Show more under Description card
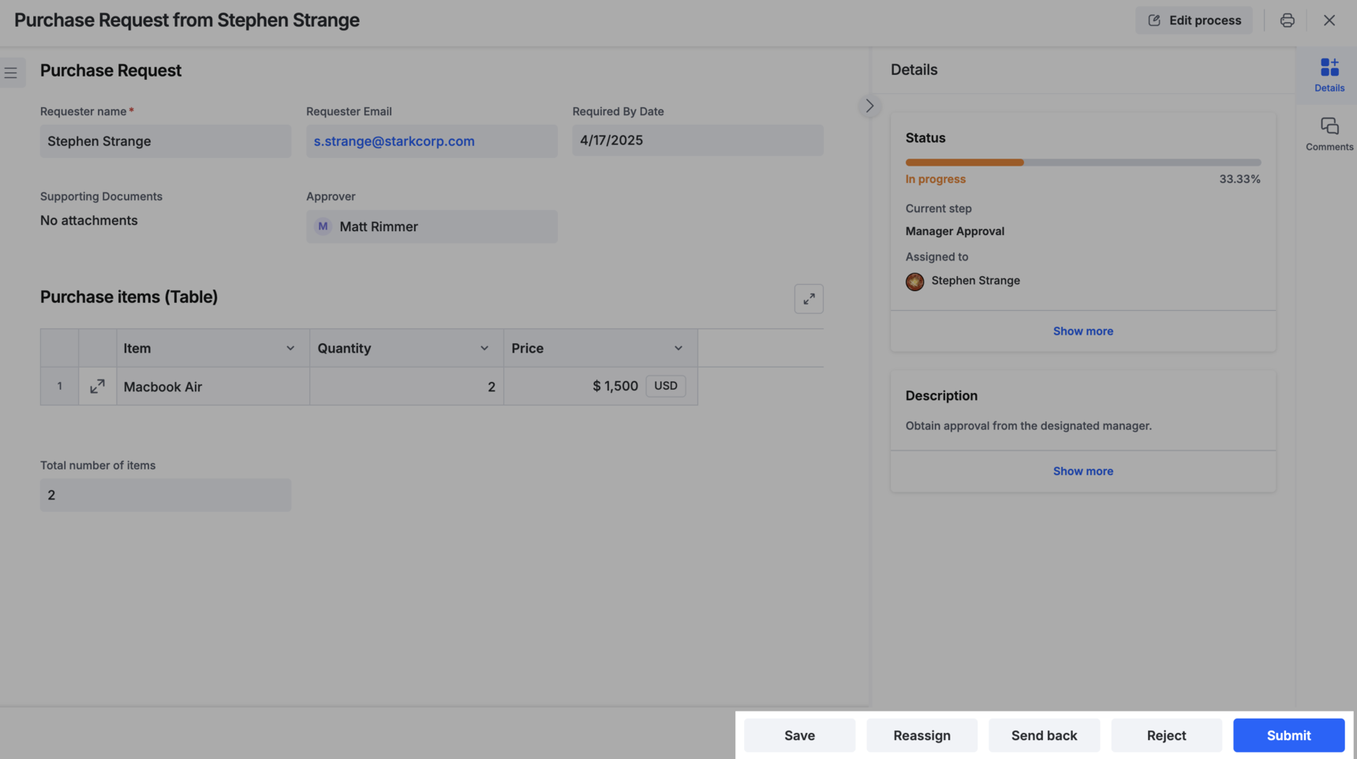Viewport: 1357px width, 759px height. [x=1082, y=471]
